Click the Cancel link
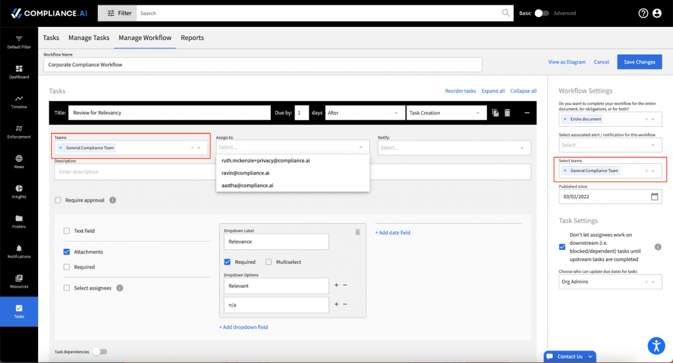The width and height of the screenshot is (673, 363). point(601,62)
